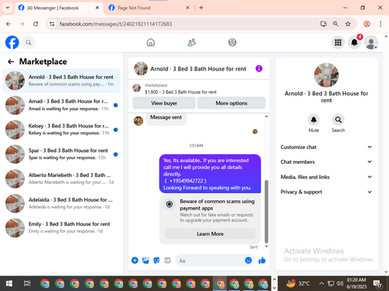Bookmark this page with the star icon
The height and width of the screenshot is (291, 389).
point(348,24)
